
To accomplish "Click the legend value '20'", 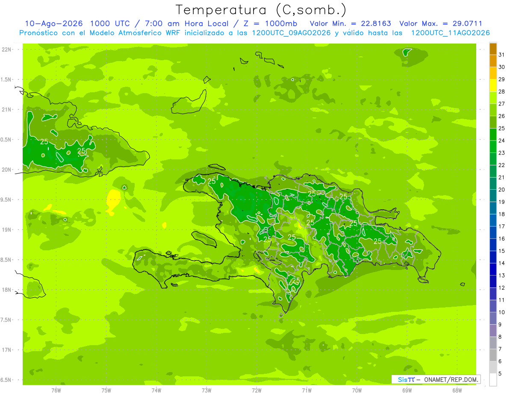I will click(502, 190).
